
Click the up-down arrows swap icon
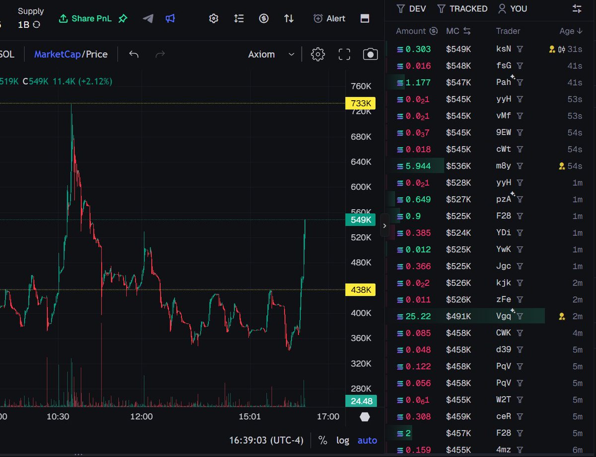(x=289, y=18)
